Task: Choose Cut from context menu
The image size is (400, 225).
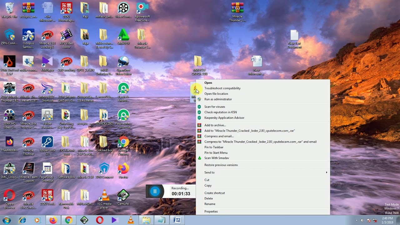Action: point(263,180)
